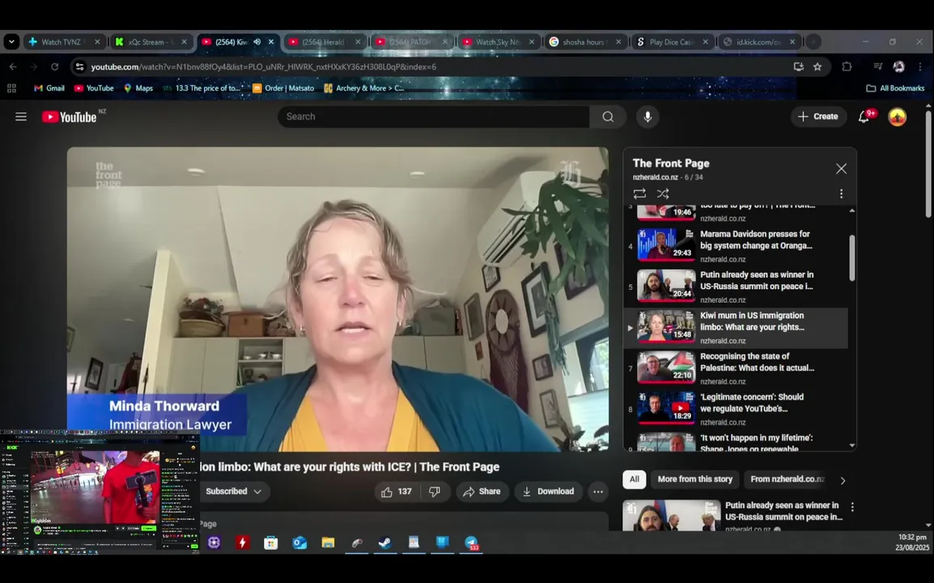Go back in browser history

click(x=13, y=66)
